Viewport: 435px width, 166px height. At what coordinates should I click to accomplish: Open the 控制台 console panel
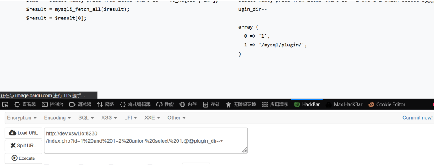click(53, 105)
